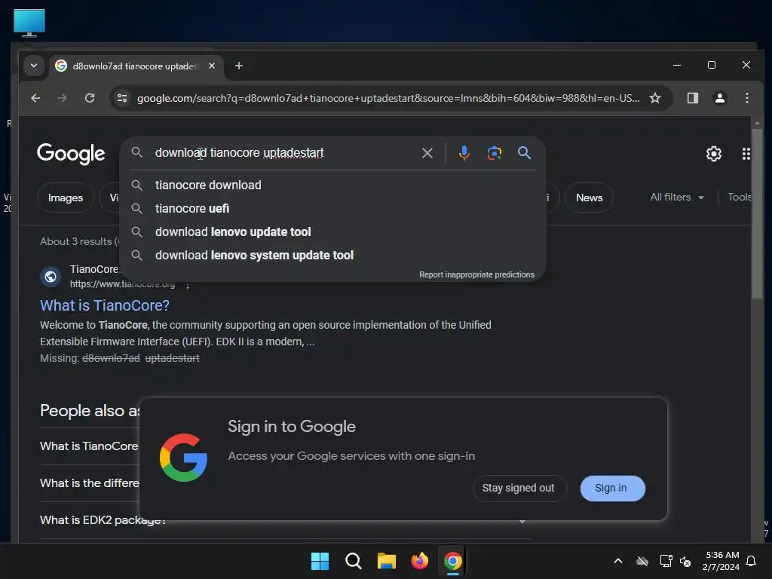Submit search with magnifier button

(525, 153)
